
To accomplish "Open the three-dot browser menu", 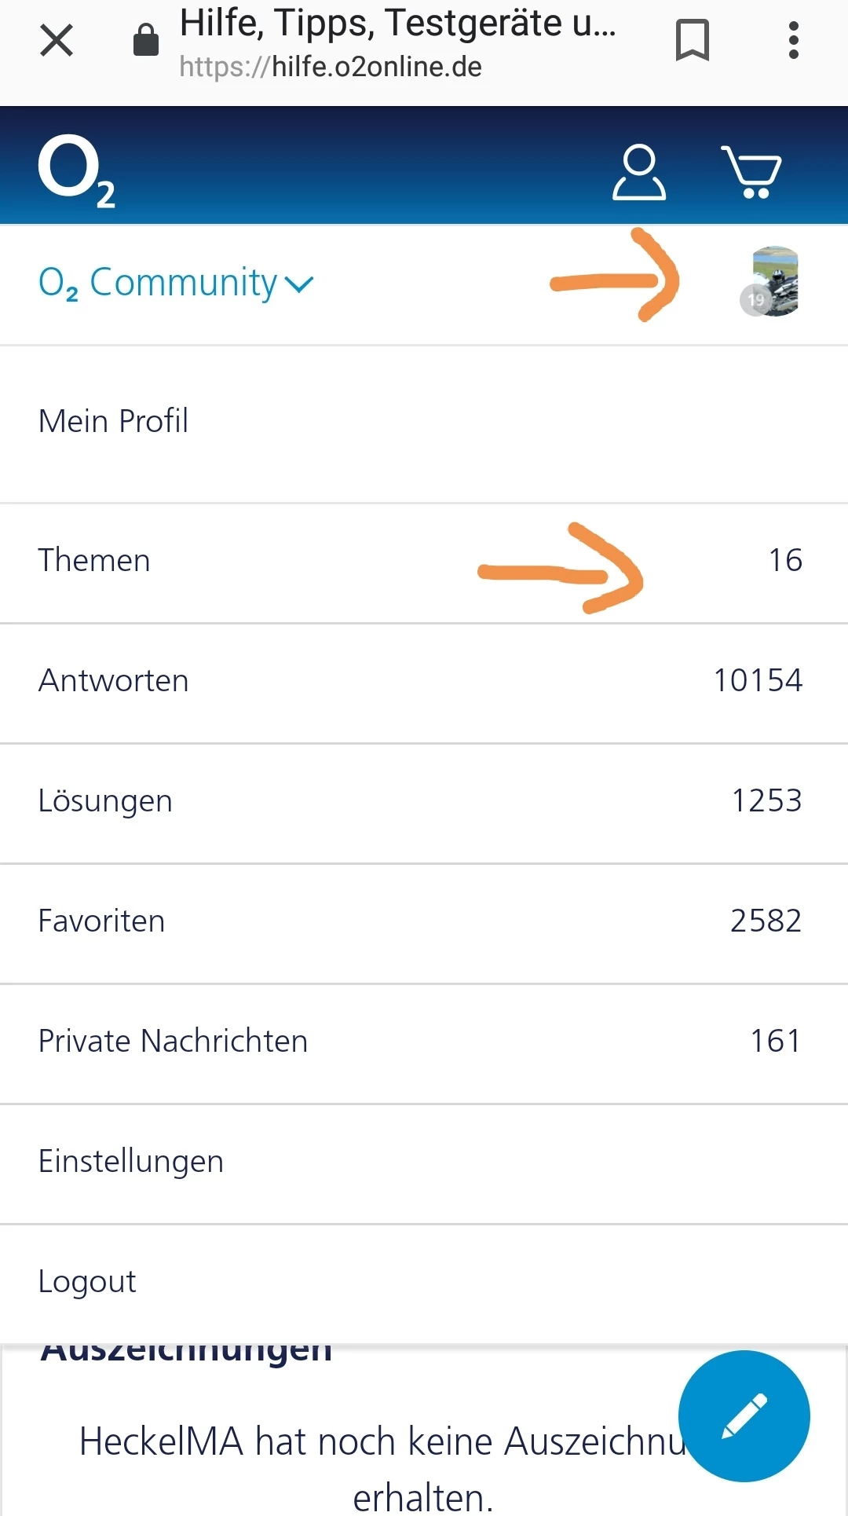I will 793,41.
